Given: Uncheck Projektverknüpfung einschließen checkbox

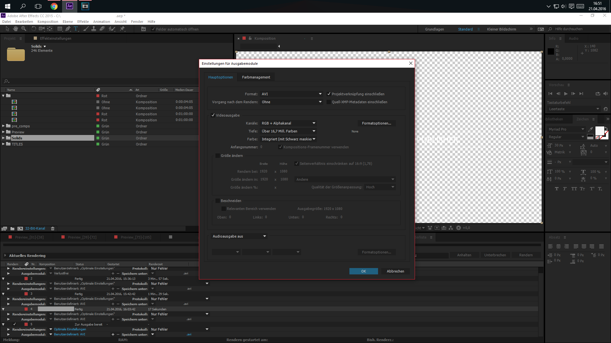Looking at the screenshot, I should (x=329, y=94).
